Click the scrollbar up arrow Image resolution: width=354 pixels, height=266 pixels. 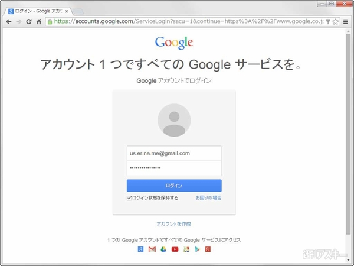(348, 32)
